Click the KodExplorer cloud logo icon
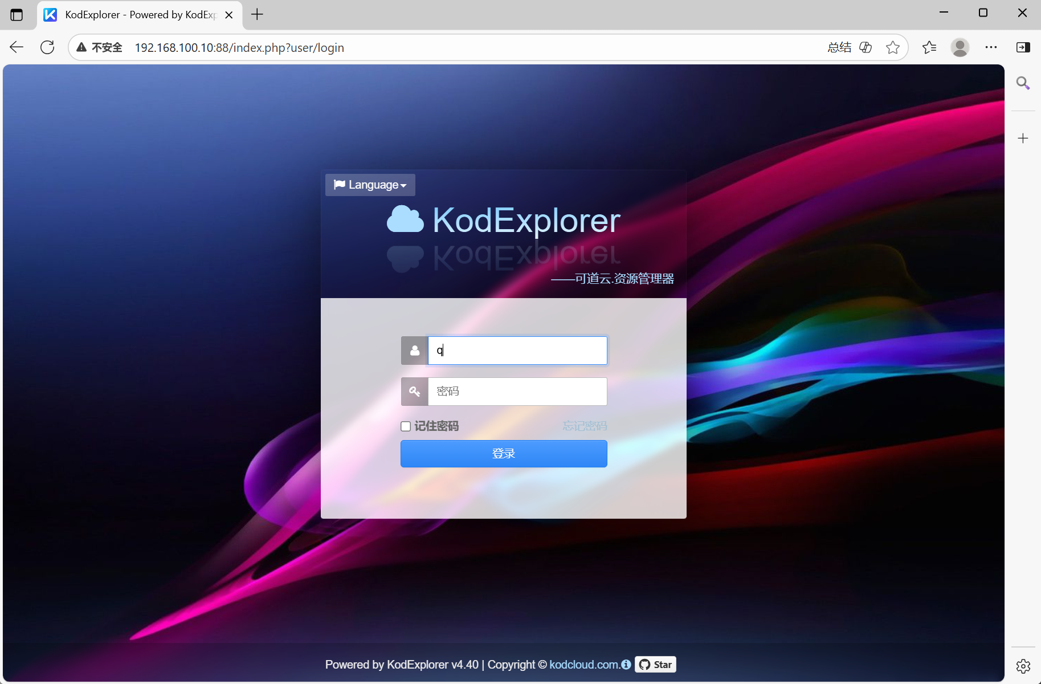1041x684 pixels. click(405, 219)
